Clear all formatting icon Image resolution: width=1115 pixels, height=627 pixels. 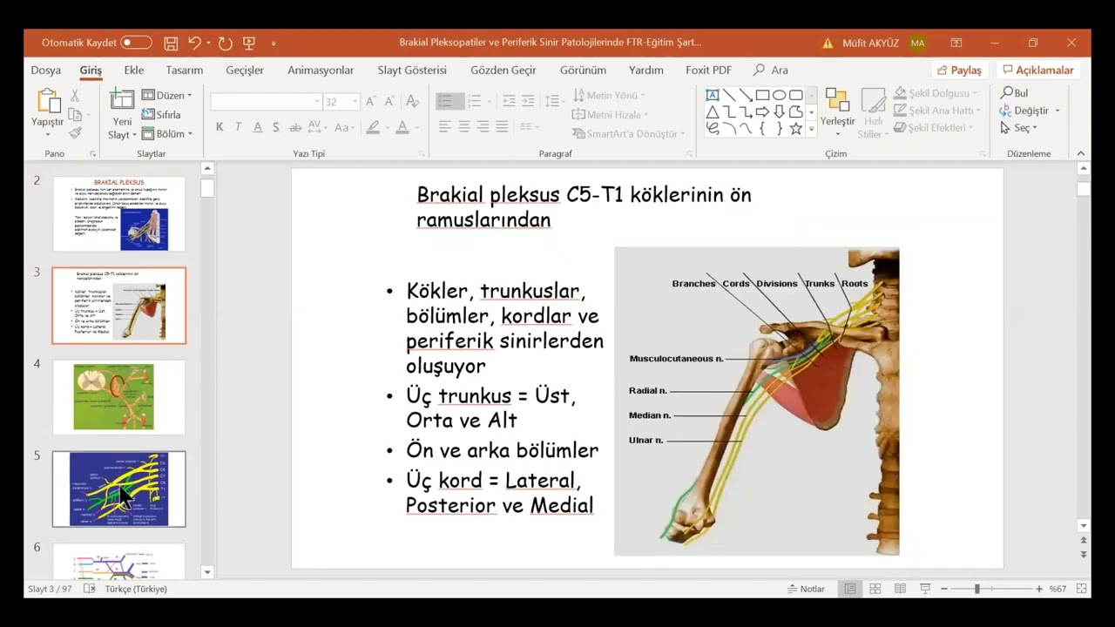(x=412, y=101)
